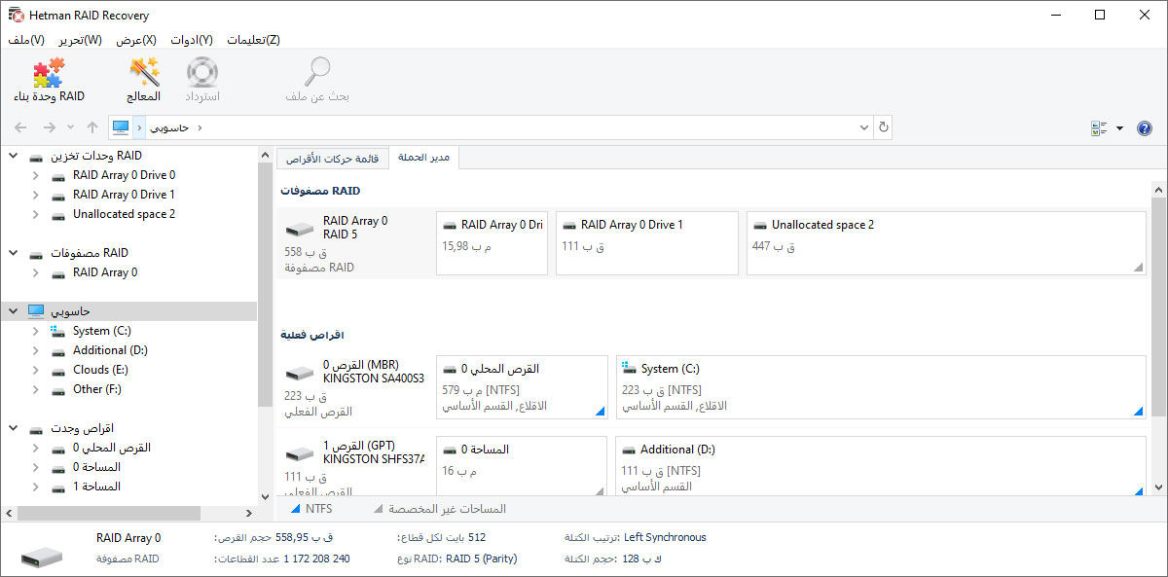
Task: Go back with the left arrow button
Action: tap(21, 127)
